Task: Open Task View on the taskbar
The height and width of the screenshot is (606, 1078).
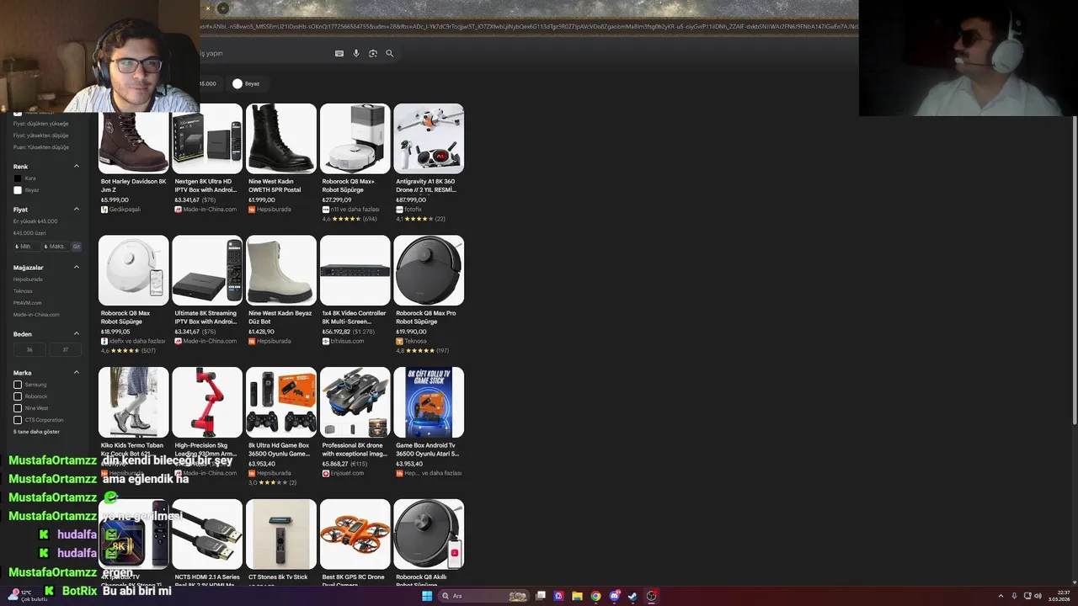Action: coord(540,596)
